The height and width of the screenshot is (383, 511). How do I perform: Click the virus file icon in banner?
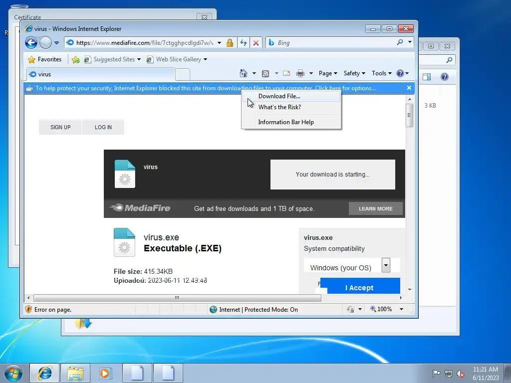[x=125, y=174]
